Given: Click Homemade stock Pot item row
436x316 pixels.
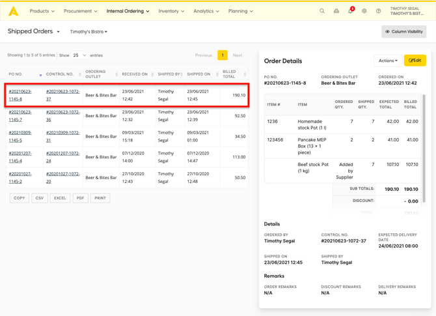Looking at the screenshot, I should [342, 124].
